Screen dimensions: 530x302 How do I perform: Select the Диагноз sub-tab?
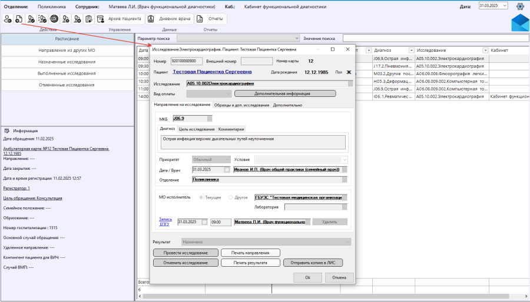point(167,129)
